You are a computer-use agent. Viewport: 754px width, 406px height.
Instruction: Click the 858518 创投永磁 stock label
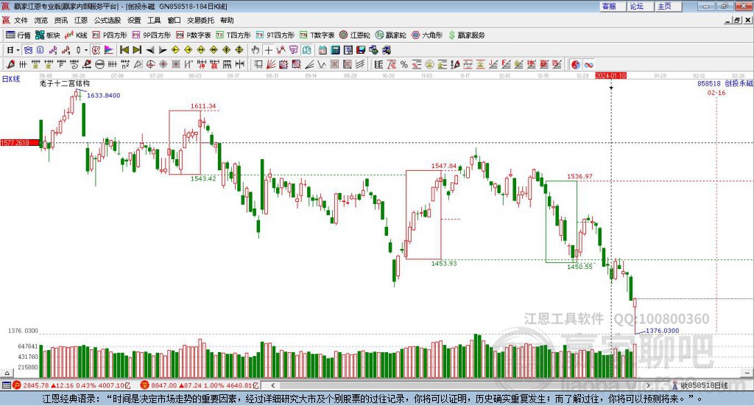pos(725,83)
